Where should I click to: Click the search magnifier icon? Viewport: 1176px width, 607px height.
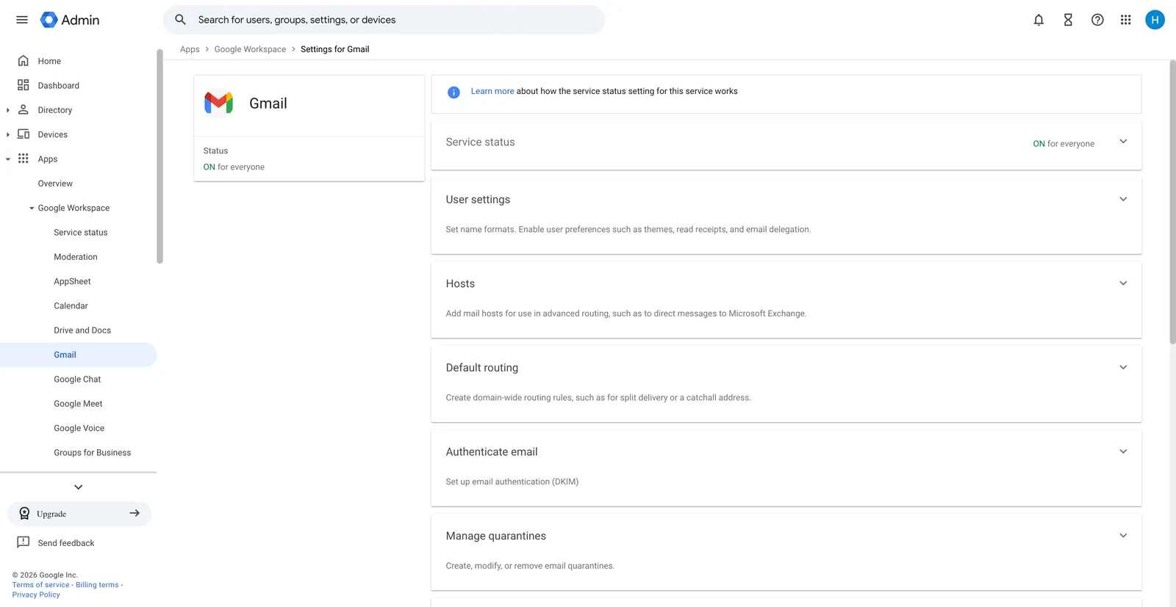(x=180, y=20)
